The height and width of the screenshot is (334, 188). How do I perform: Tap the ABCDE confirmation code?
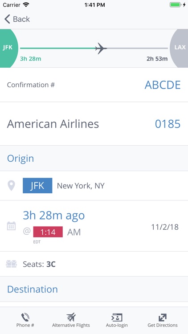[163, 85]
